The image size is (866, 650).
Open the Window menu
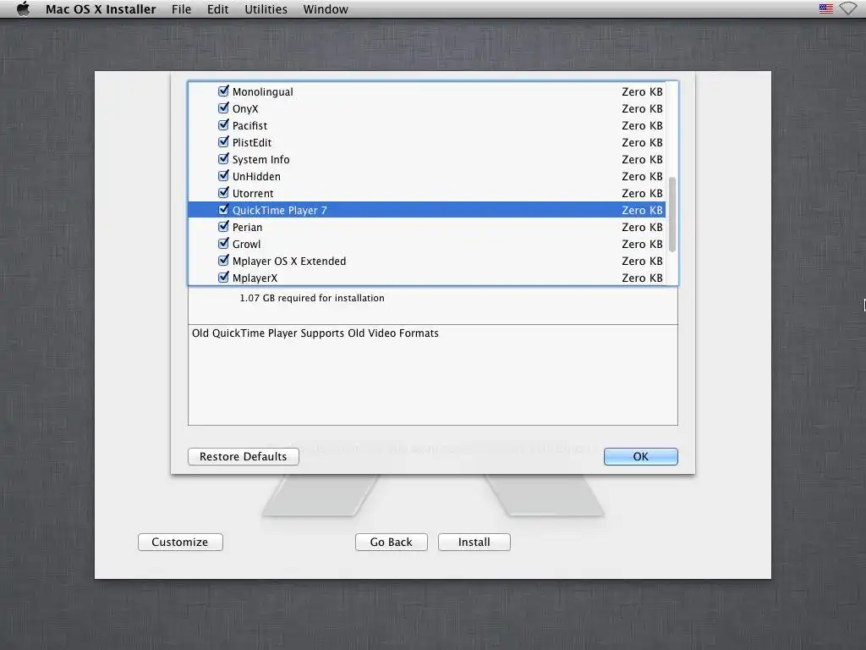[326, 9]
